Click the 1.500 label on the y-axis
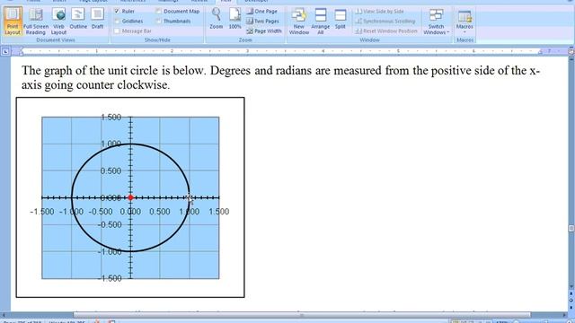The image size is (575, 323). (x=111, y=118)
